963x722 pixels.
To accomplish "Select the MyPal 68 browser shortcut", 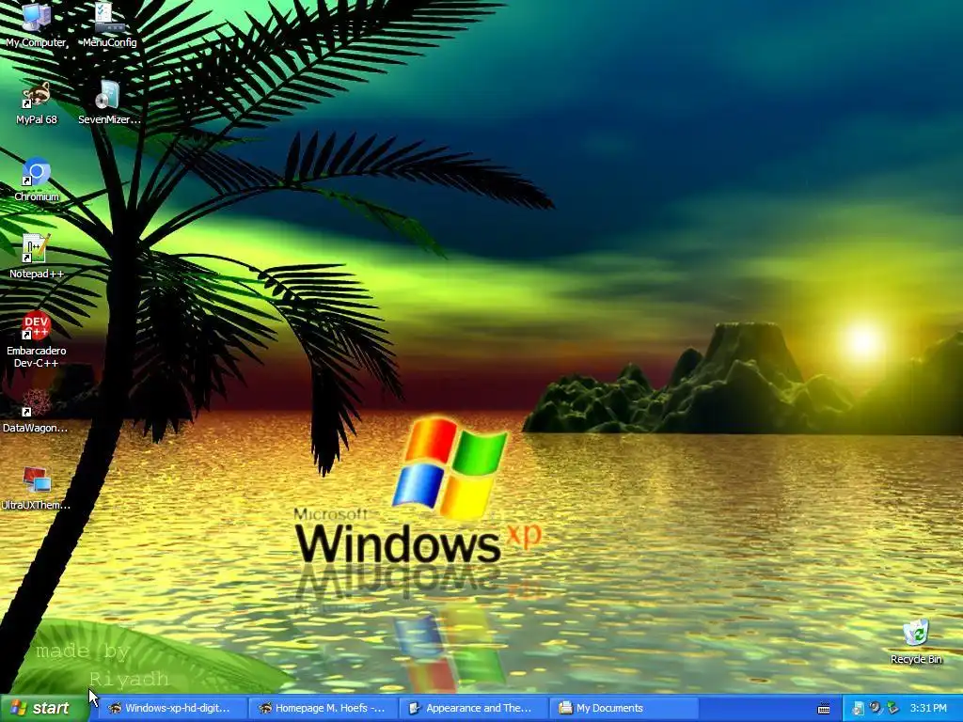I will (x=37, y=102).
